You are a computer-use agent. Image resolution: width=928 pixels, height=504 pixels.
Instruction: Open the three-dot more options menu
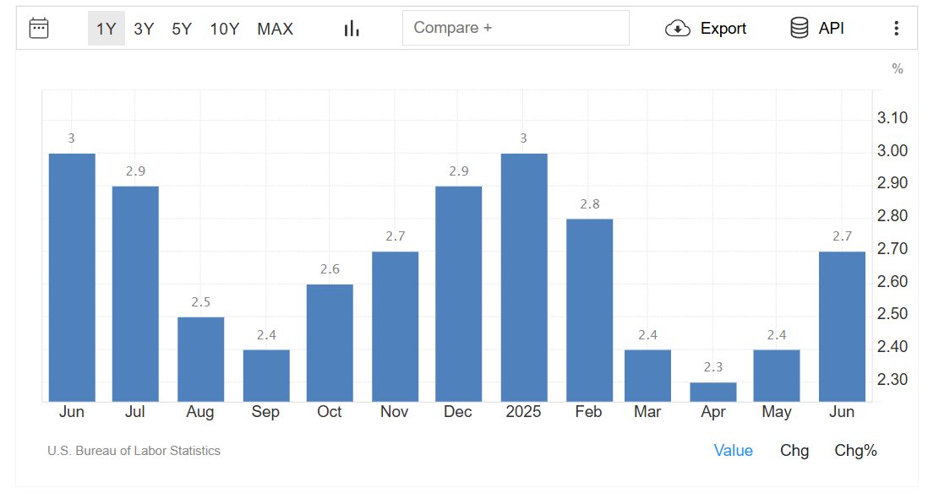[897, 28]
